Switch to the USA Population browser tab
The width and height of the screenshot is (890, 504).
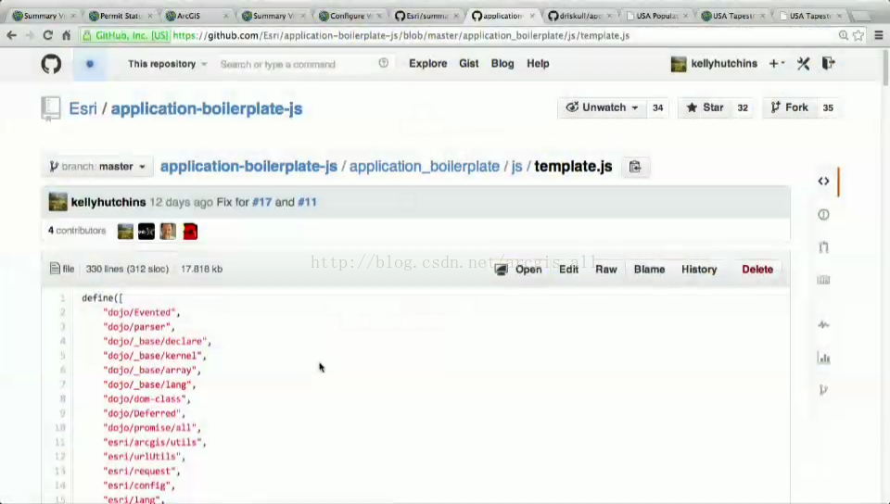pyautogui.click(x=656, y=16)
